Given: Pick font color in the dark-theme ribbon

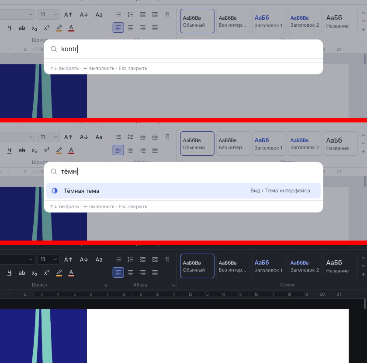Looking at the screenshot, I should [71, 273].
